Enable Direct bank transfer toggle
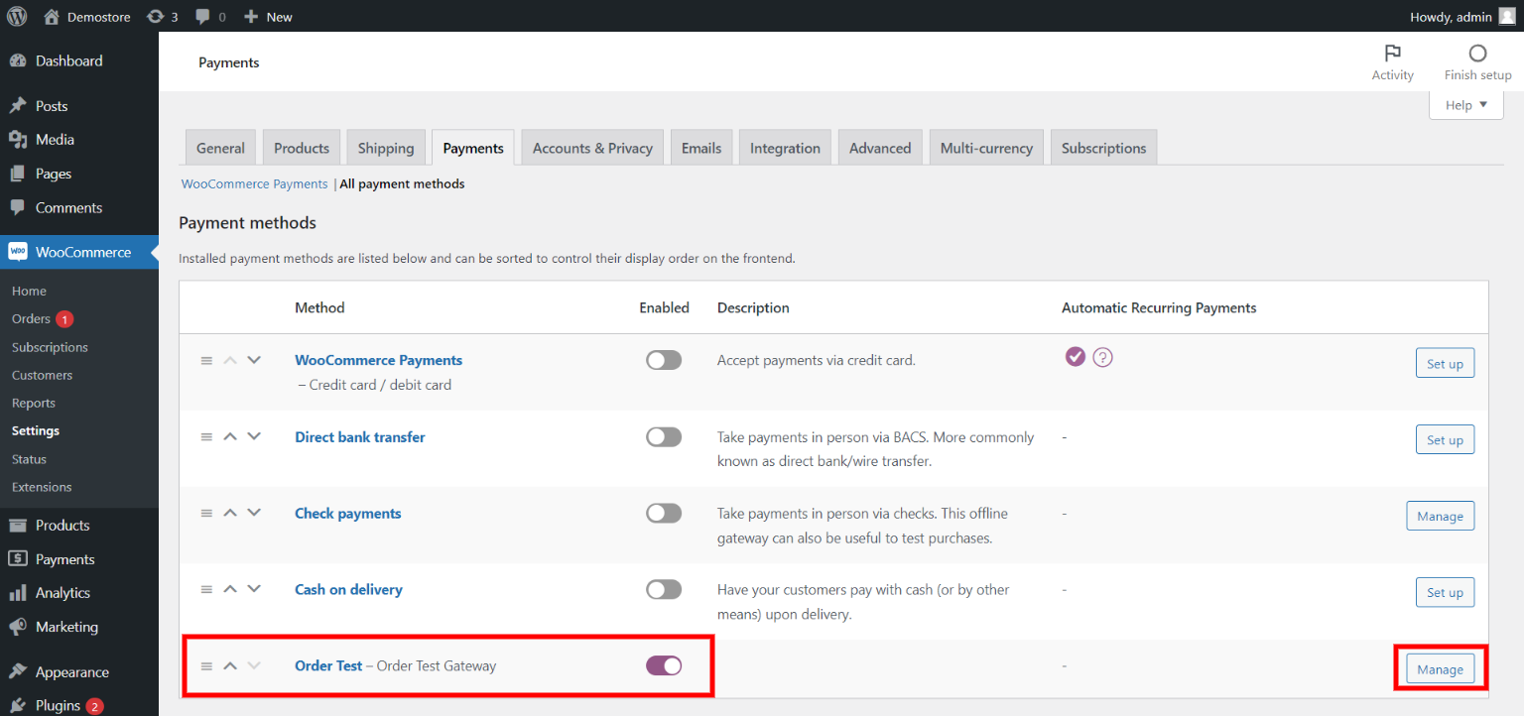Image resolution: width=1524 pixels, height=716 pixels. [664, 437]
